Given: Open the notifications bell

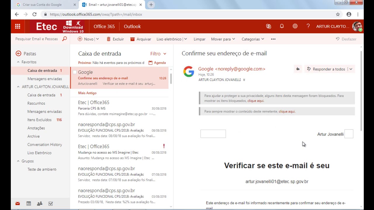Looking at the screenshot, I should (282, 26).
